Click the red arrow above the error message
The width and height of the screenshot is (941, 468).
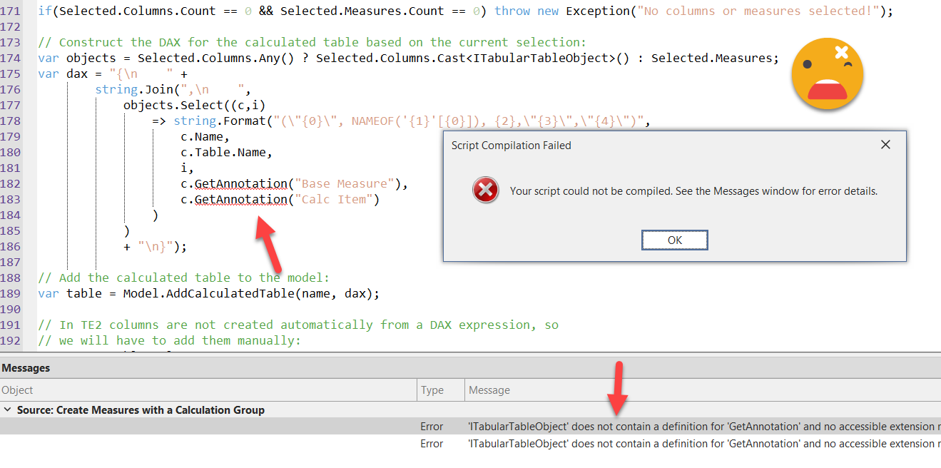click(x=617, y=389)
